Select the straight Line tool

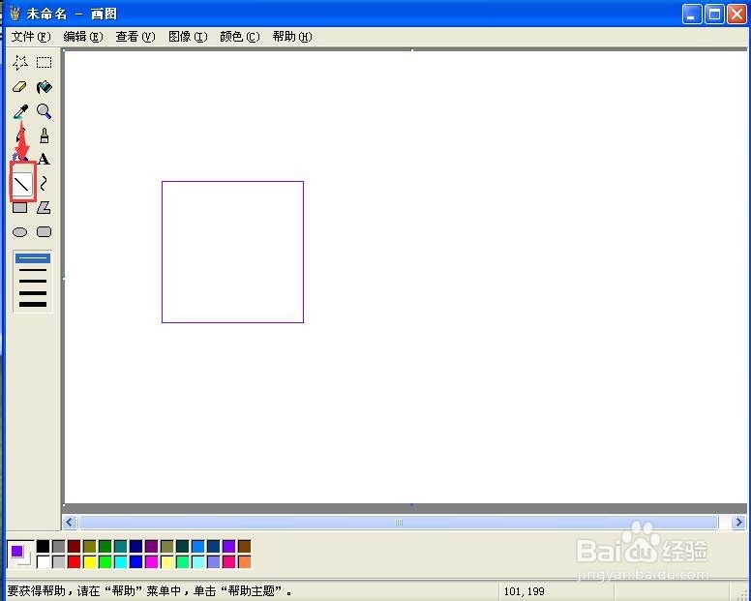click(x=22, y=184)
